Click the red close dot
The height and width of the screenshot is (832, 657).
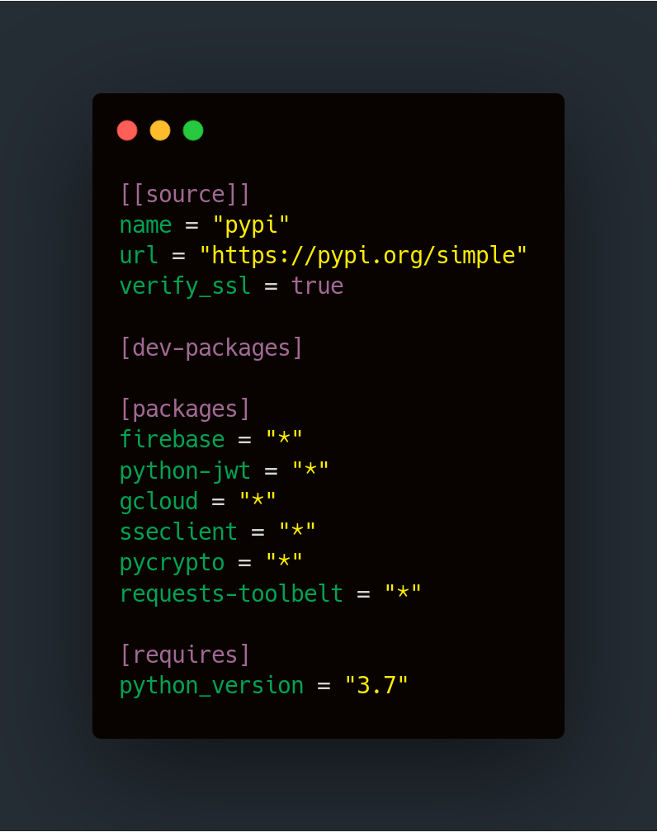coord(127,130)
